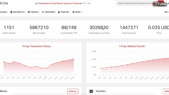Click the 1.4M axis label on address chart
Viewport: 169px width, 95px height.
tap(93, 59)
